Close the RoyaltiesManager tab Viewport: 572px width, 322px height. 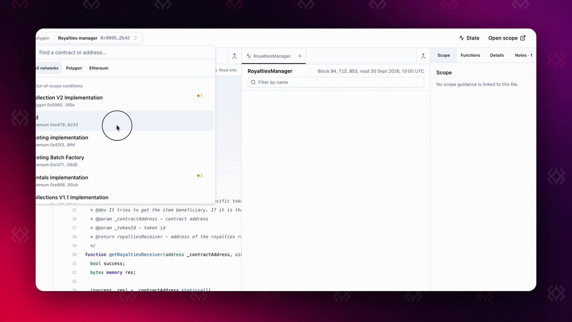coord(300,56)
